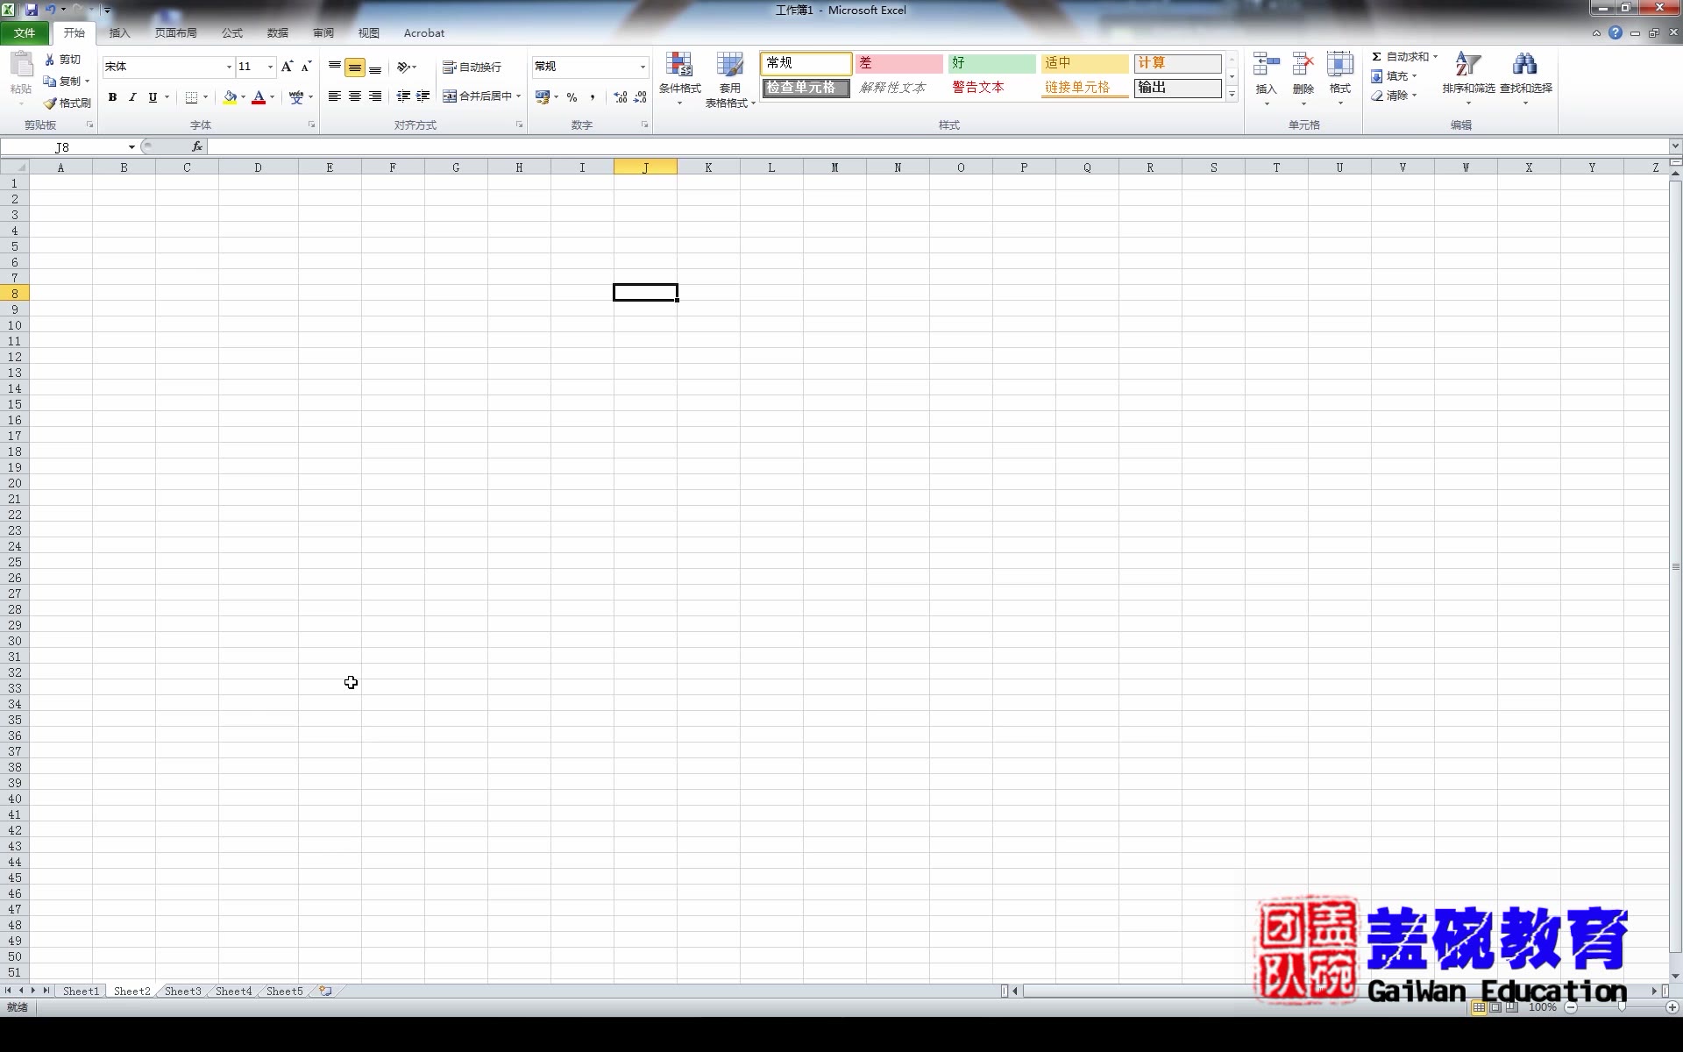
Task: Toggle bold formatting
Action: (112, 97)
